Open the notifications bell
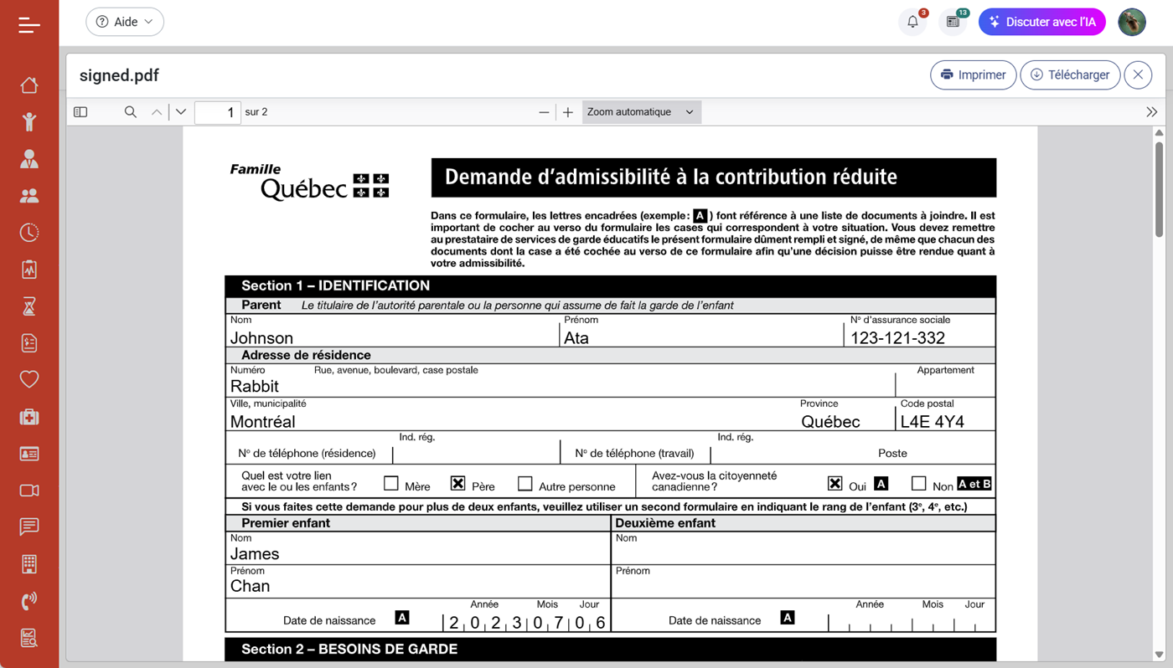The height and width of the screenshot is (668, 1173). 912,22
